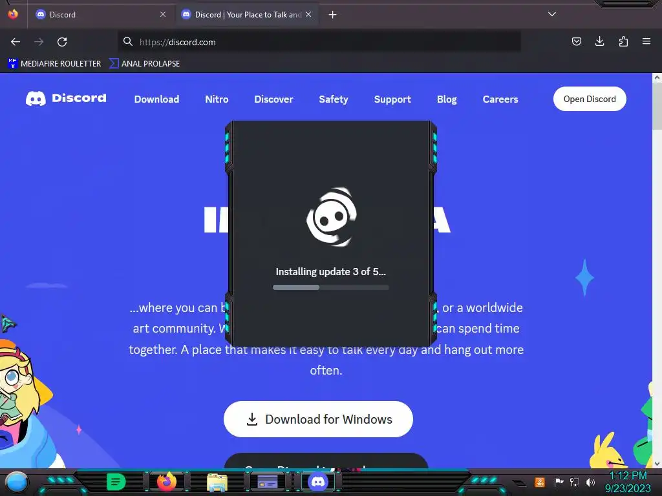Open the network tray icon
Viewport: 662px width, 496px height.
click(x=575, y=482)
